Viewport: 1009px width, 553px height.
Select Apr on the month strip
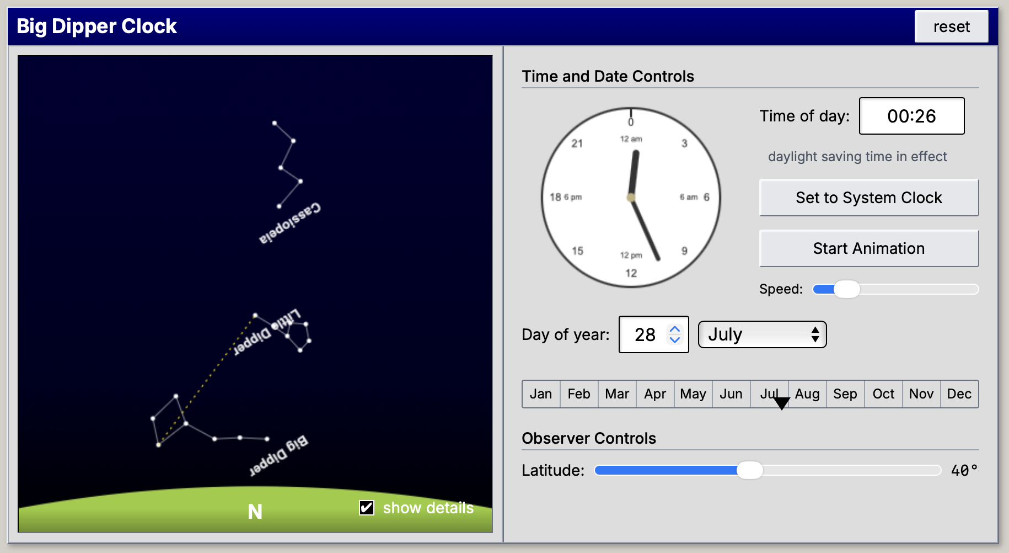pyautogui.click(x=655, y=394)
